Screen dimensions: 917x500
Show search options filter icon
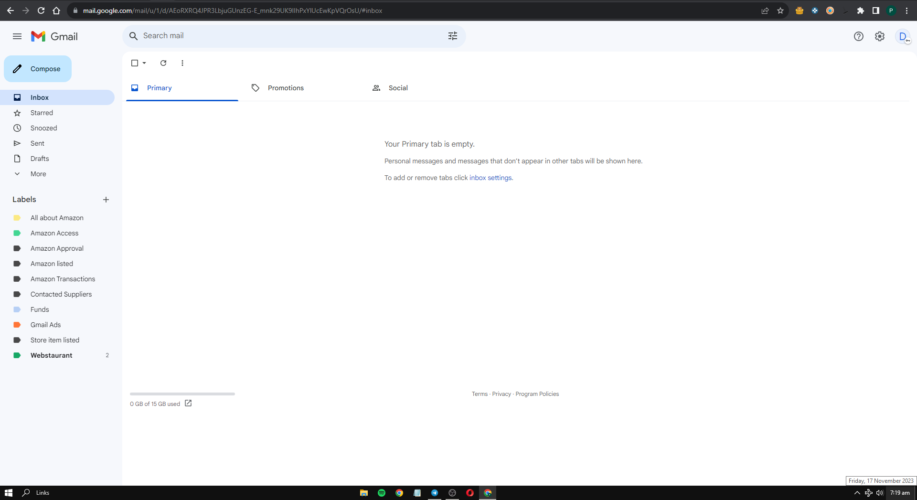[453, 36]
